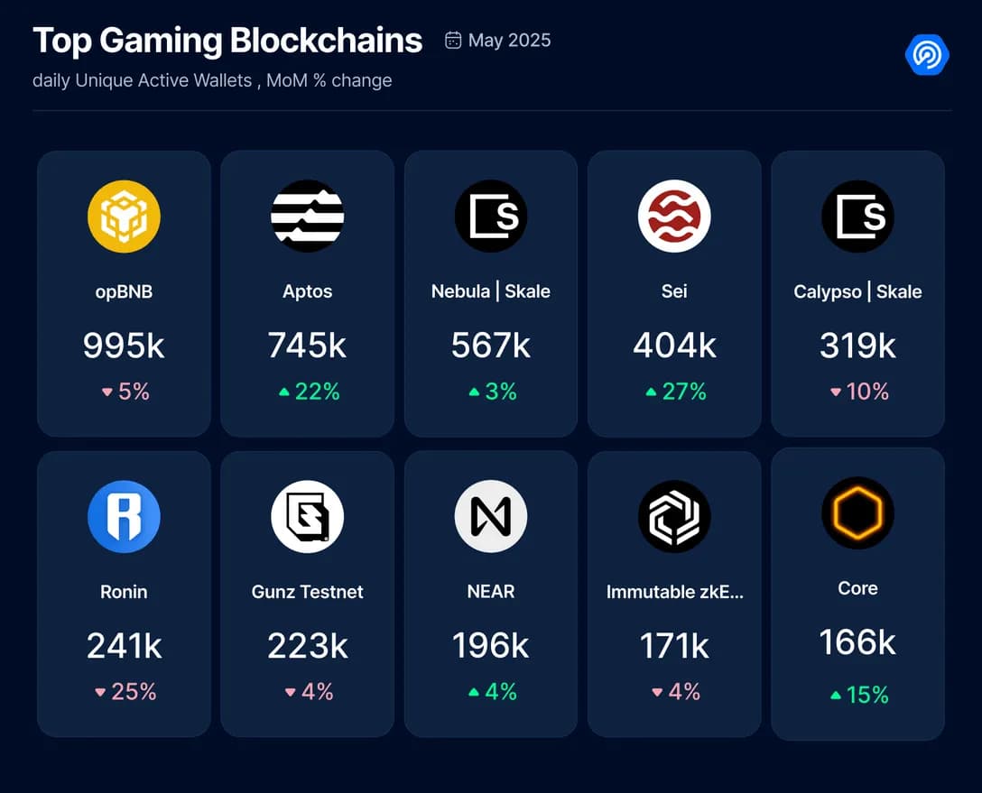The image size is (982, 793).
Task: Click the opBNB yellow cube logo
Action: pos(124,216)
